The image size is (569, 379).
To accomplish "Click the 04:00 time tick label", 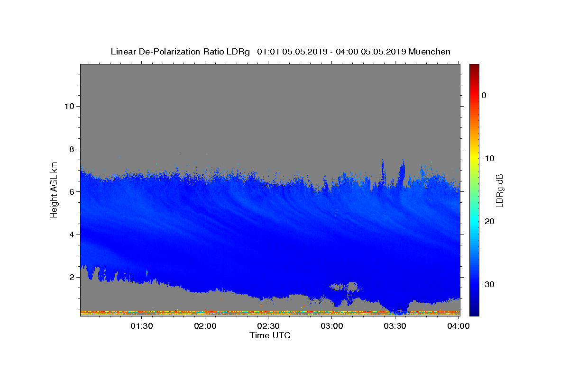I will click(459, 326).
